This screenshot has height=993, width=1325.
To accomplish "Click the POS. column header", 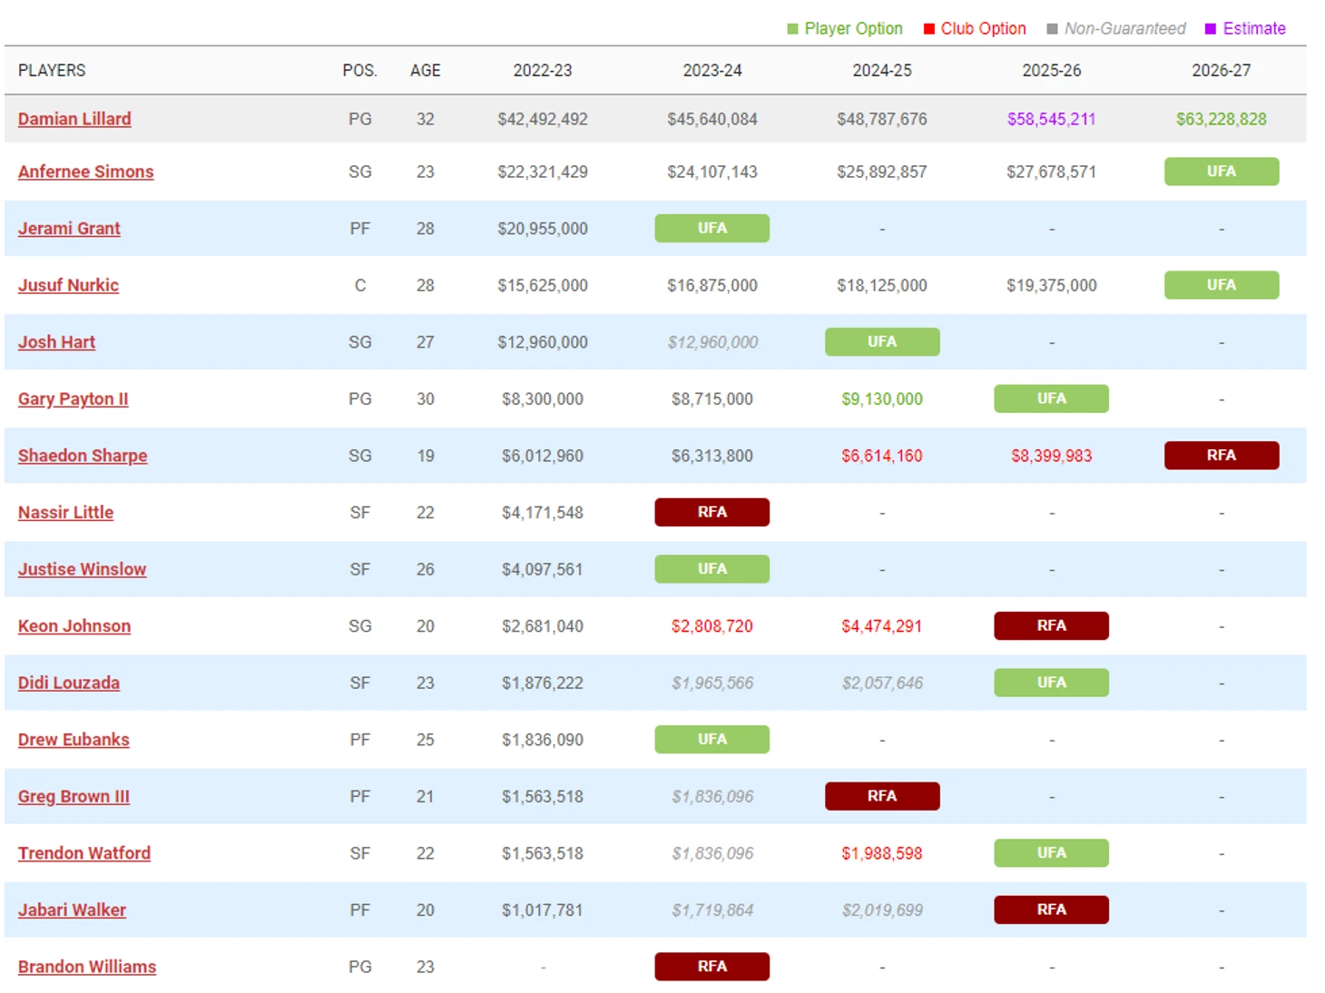I will point(360,71).
